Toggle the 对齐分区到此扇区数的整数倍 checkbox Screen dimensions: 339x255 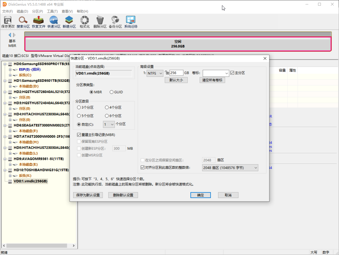[x=143, y=168]
